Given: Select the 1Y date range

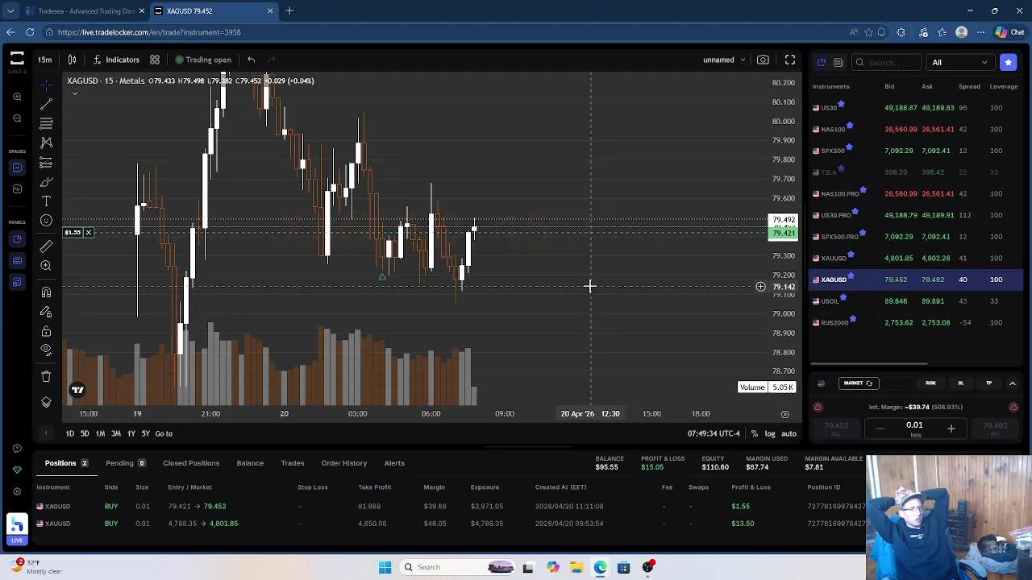Looking at the screenshot, I should pyautogui.click(x=131, y=433).
